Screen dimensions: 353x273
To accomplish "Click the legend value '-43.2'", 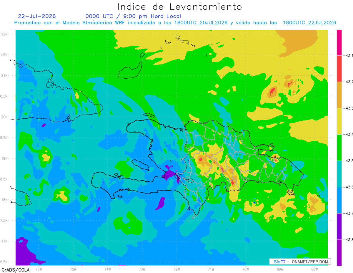I will (x=348, y=82).
